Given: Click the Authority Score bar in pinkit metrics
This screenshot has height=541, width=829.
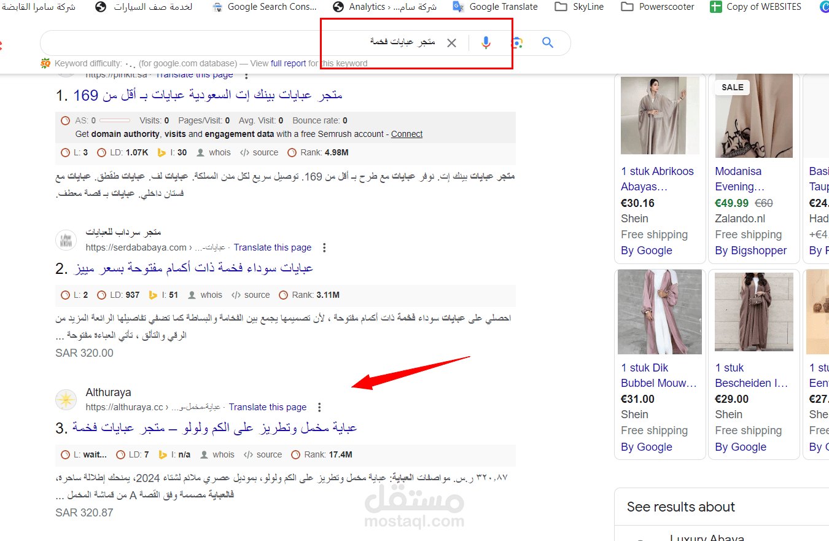Looking at the screenshot, I should click(114, 120).
